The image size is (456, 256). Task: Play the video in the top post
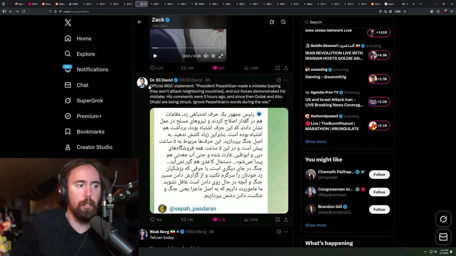click(155, 56)
